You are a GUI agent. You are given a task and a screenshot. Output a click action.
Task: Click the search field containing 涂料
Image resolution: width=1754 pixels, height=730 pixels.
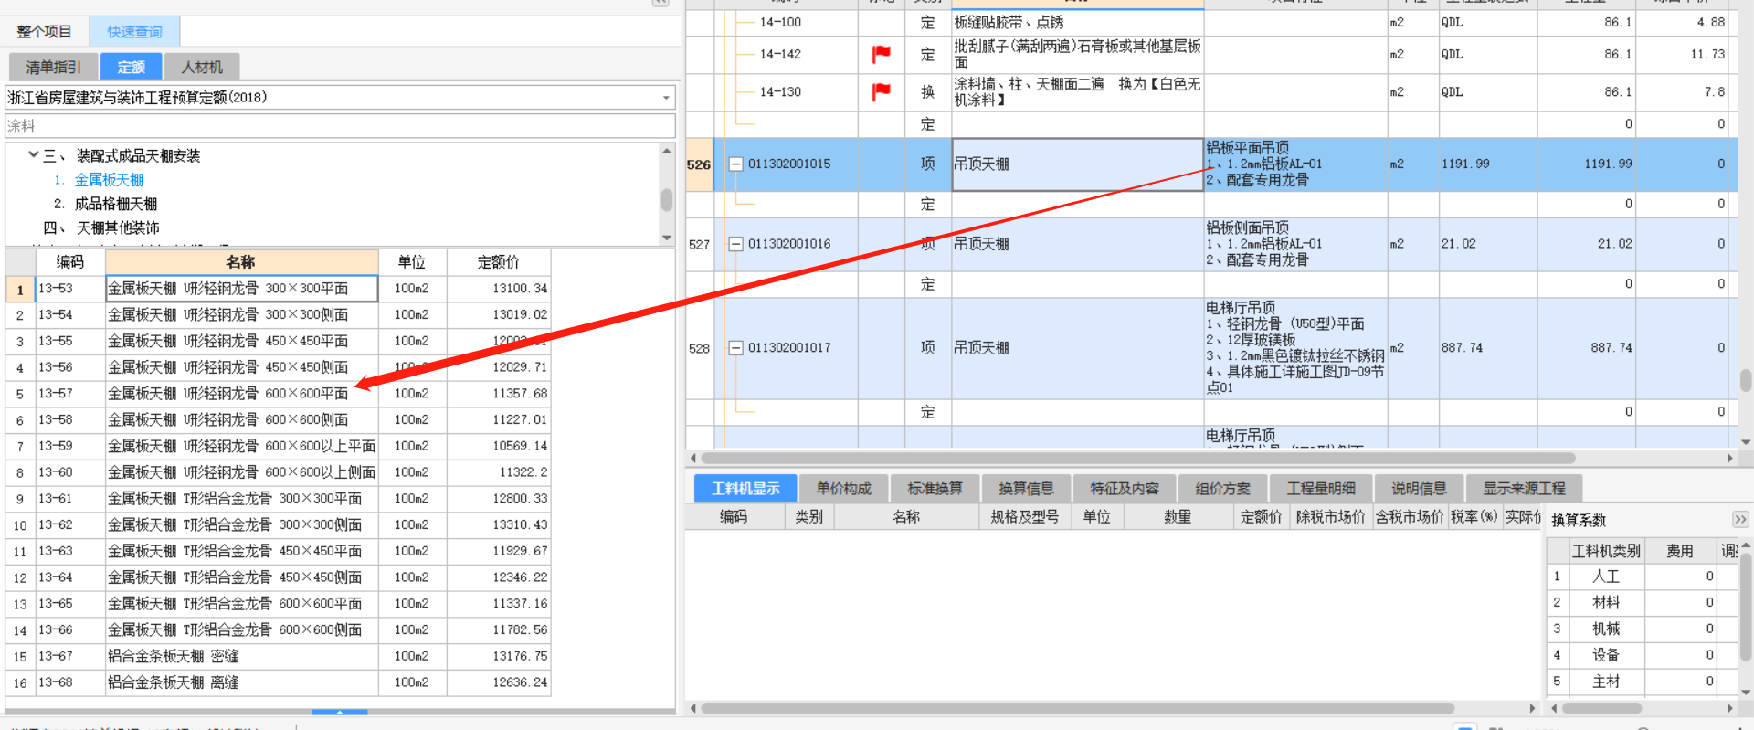[340, 126]
